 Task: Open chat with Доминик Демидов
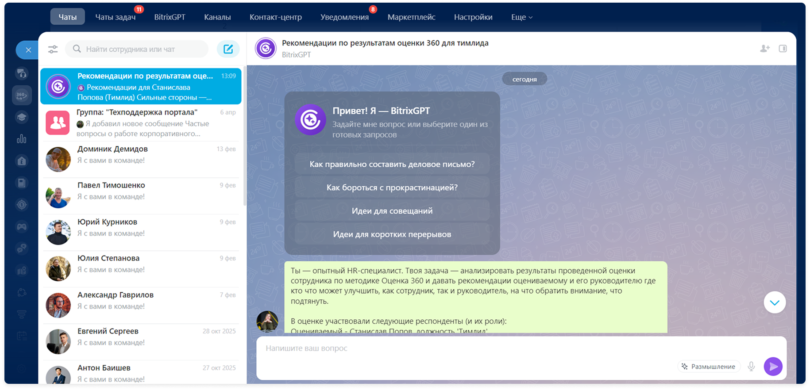[x=141, y=159]
